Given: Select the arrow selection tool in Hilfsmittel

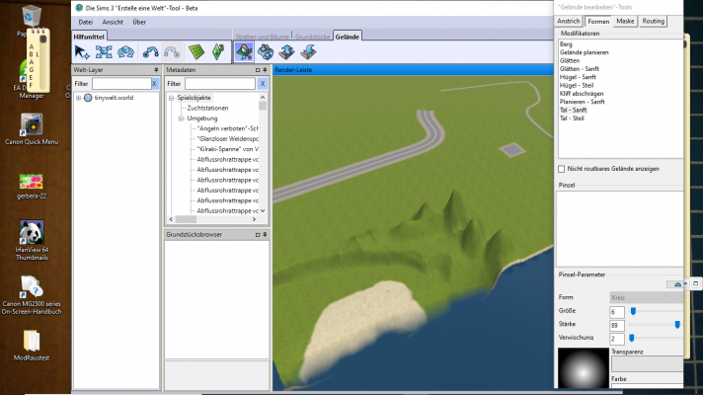Looking at the screenshot, I should [82, 52].
